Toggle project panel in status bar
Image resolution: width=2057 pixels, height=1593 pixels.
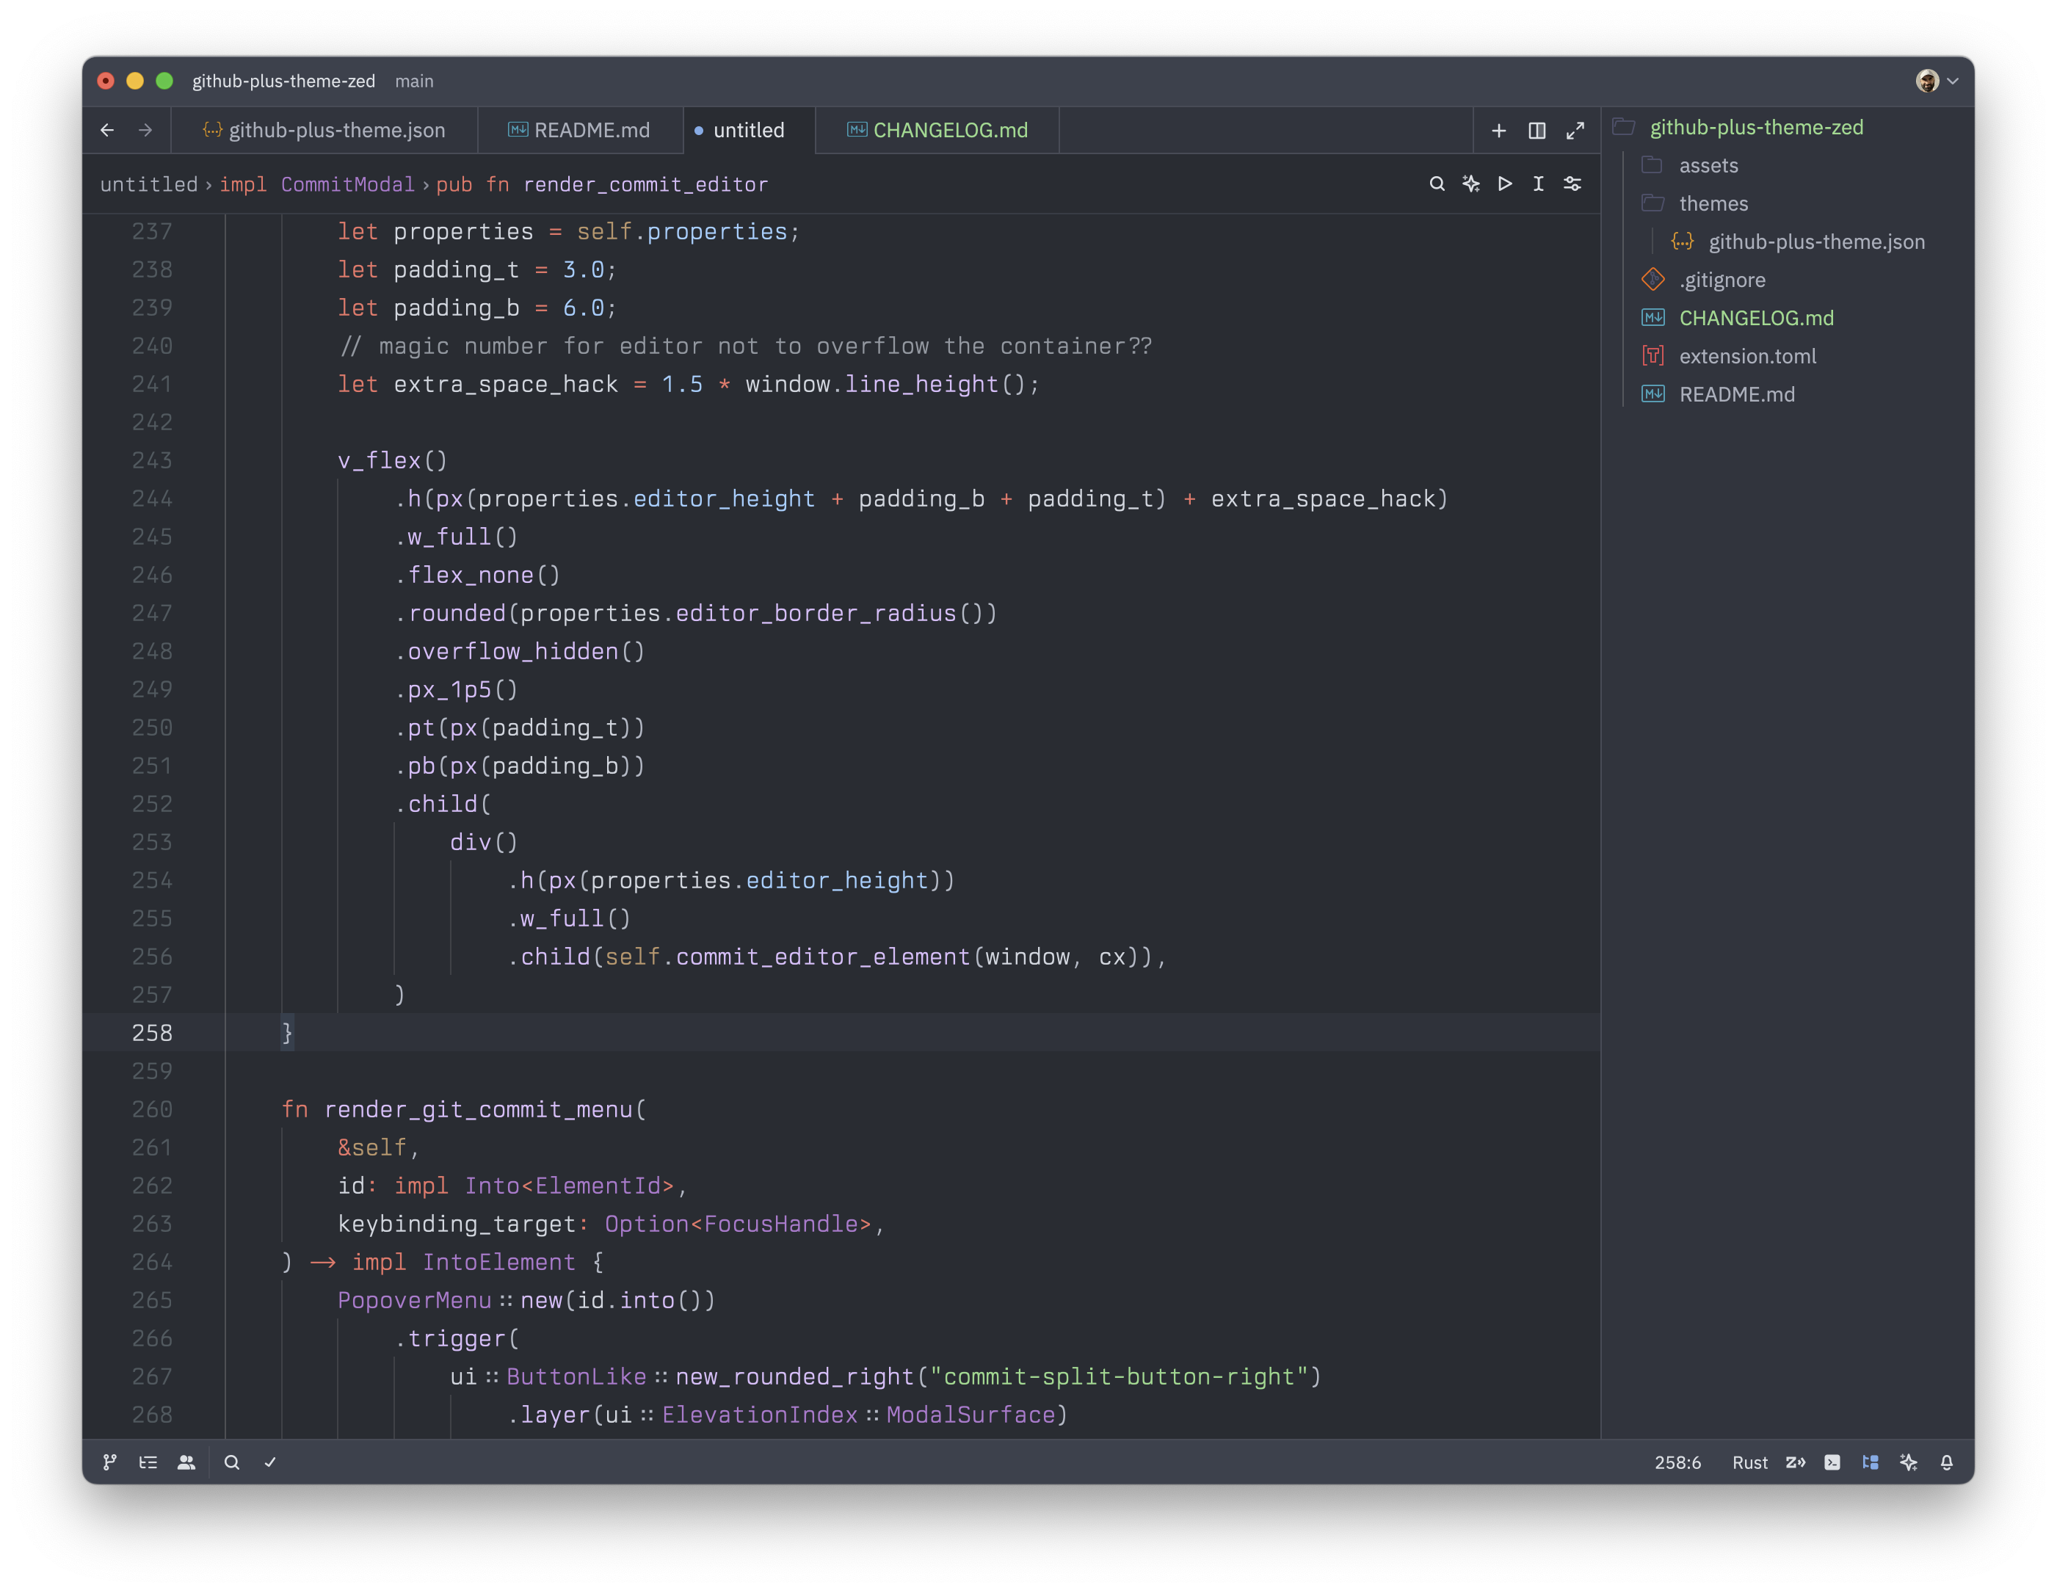(x=1871, y=1462)
